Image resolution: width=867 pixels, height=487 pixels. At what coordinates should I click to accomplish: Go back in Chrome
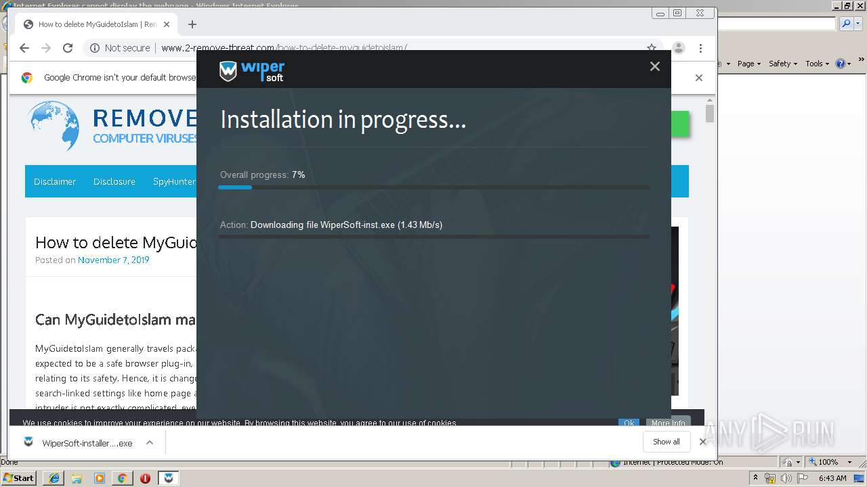pos(24,48)
